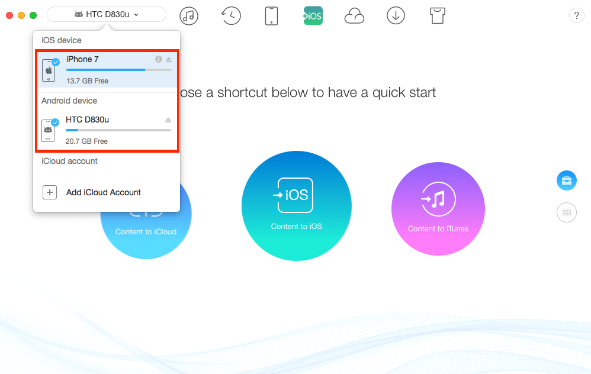
Task: Open the media downloader arrow icon
Action: point(396,16)
